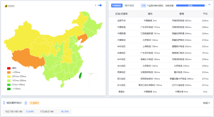This screenshot has height=117, width=214.
Task: Click dark green Taiwan on map
Action: pos(81,76)
